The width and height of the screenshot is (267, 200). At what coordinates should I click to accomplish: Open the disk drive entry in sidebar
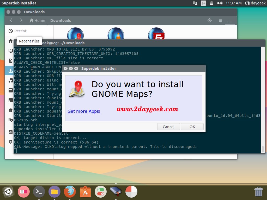point(10,132)
